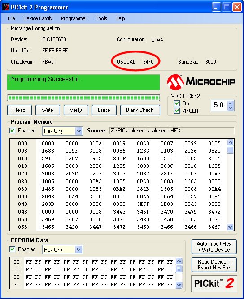This screenshot has height=299, width=244.
Task: Click the green programming progress bar
Action: (83, 98)
